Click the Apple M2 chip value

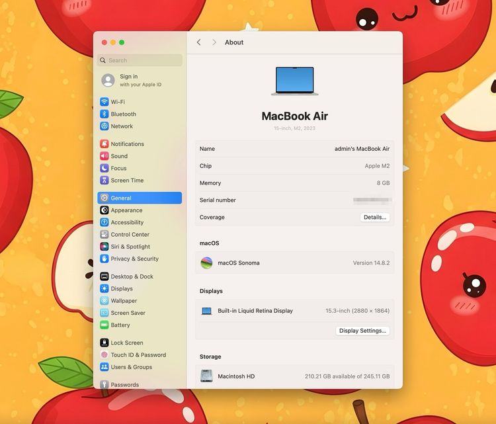click(x=377, y=166)
